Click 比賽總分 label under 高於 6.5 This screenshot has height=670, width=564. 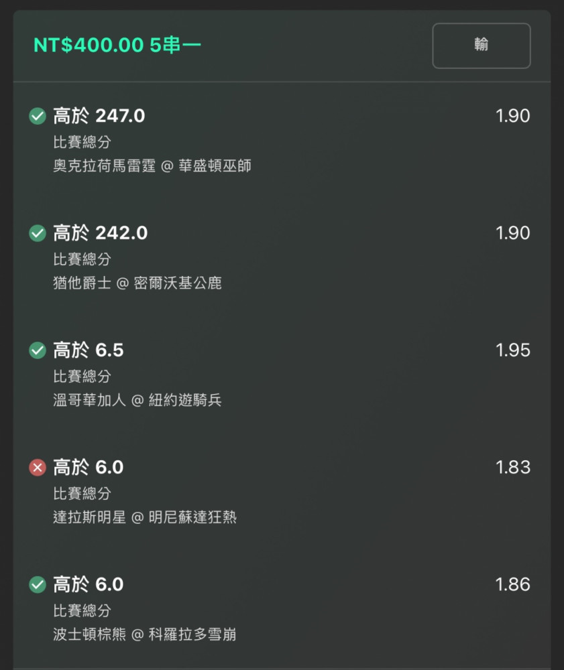tap(82, 376)
